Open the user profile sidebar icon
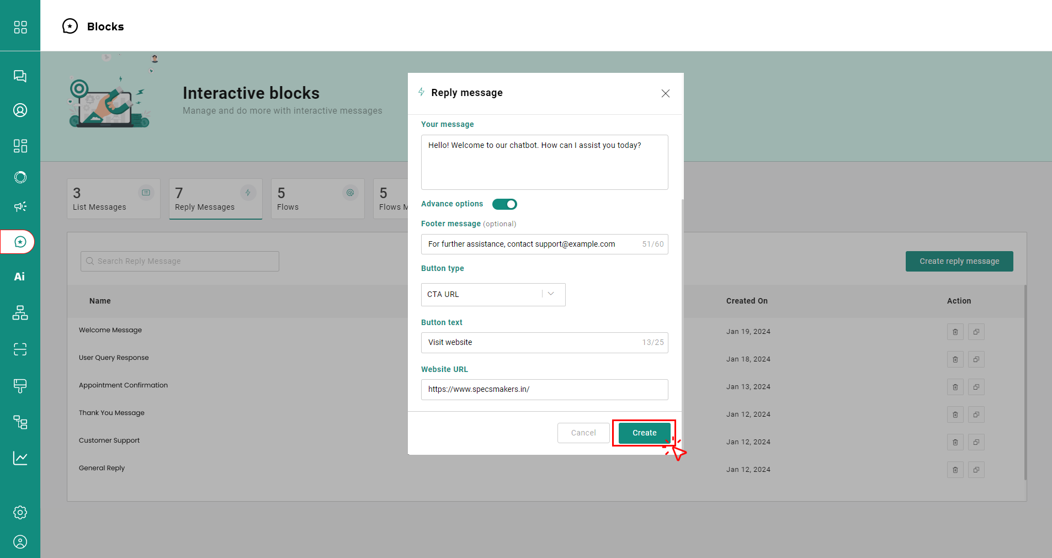The image size is (1052, 558). pyautogui.click(x=20, y=542)
